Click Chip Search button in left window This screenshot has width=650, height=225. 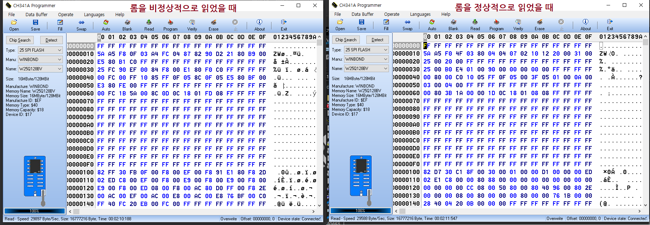(x=20, y=40)
